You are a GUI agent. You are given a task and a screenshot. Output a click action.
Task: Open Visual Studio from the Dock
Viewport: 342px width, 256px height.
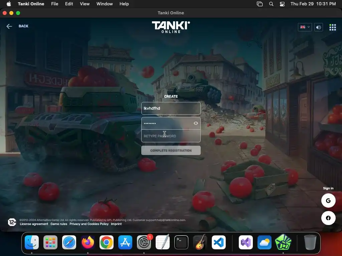(246, 242)
